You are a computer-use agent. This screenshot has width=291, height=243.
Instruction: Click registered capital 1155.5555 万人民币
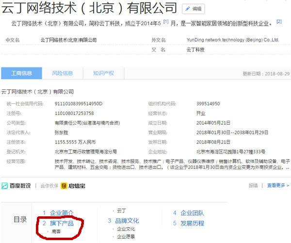75,142
